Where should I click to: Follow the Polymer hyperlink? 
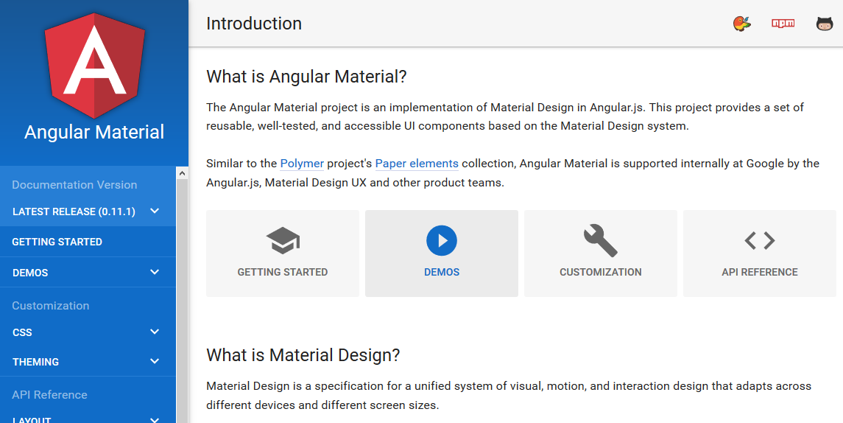(302, 164)
